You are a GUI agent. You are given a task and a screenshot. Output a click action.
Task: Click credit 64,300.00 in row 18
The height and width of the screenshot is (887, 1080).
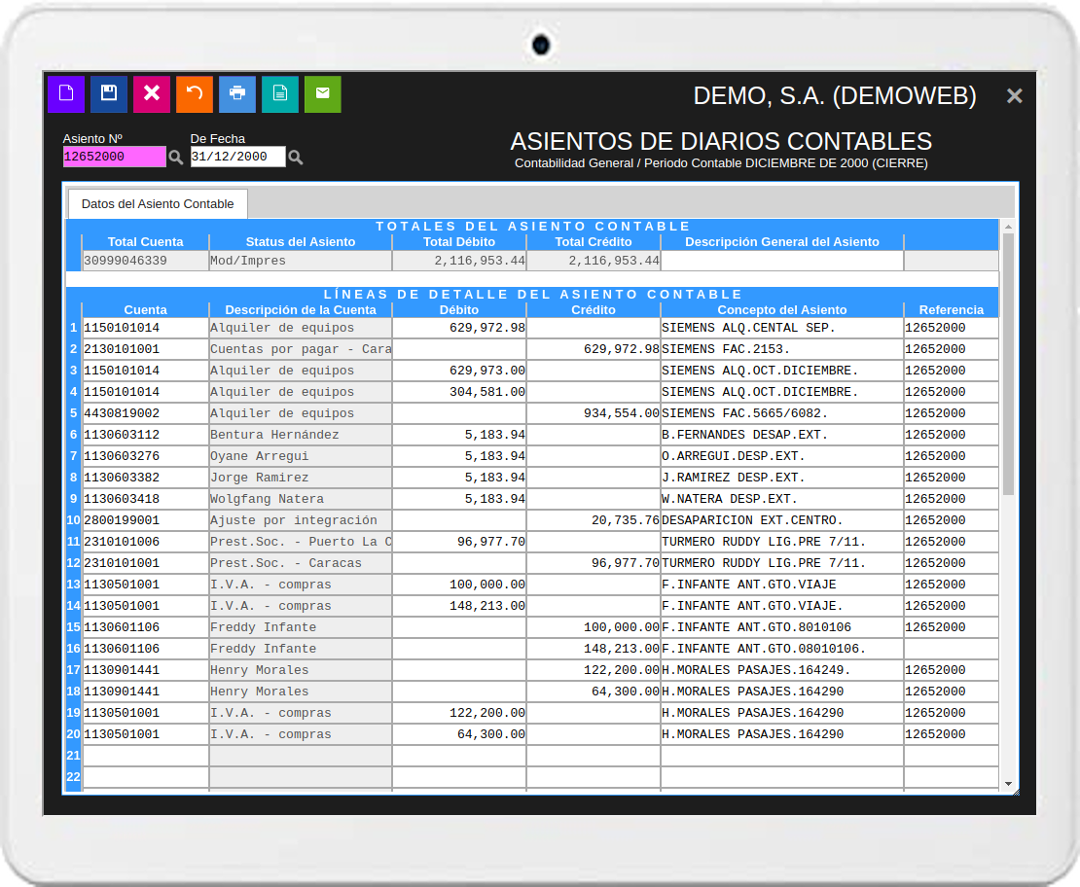point(594,691)
